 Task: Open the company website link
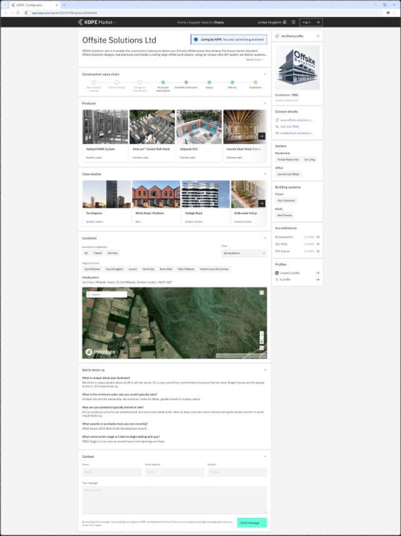point(297,120)
